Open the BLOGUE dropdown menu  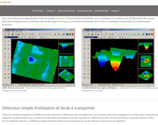pyautogui.click(x=116, y=11)
